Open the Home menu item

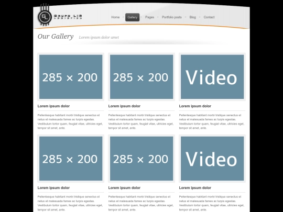115,17
